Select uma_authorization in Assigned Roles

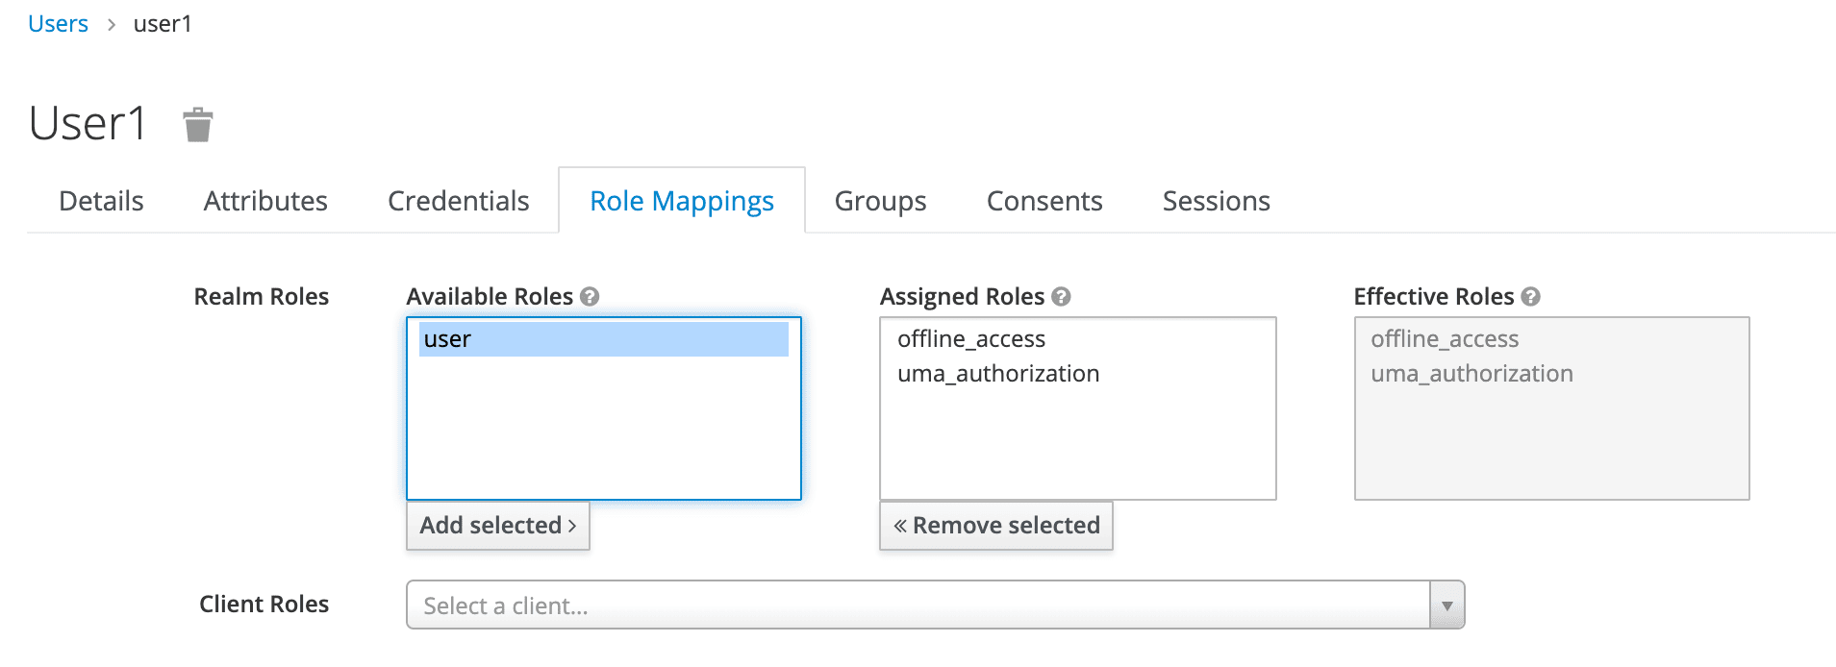(998, 374)
